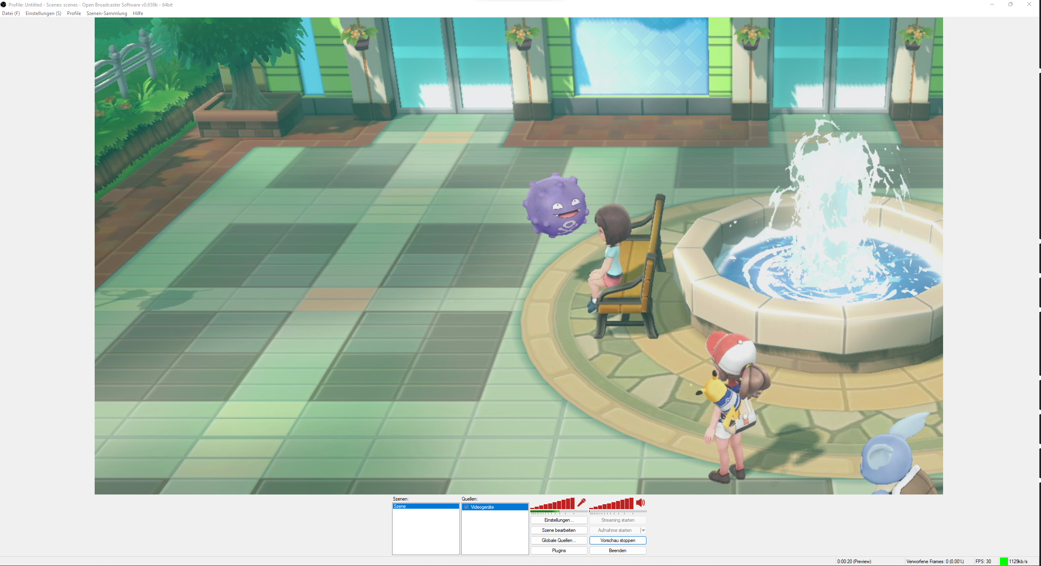Open the Szenen-Sammlung menu
Screen dimensions: 1041x566
coord(107,13)
